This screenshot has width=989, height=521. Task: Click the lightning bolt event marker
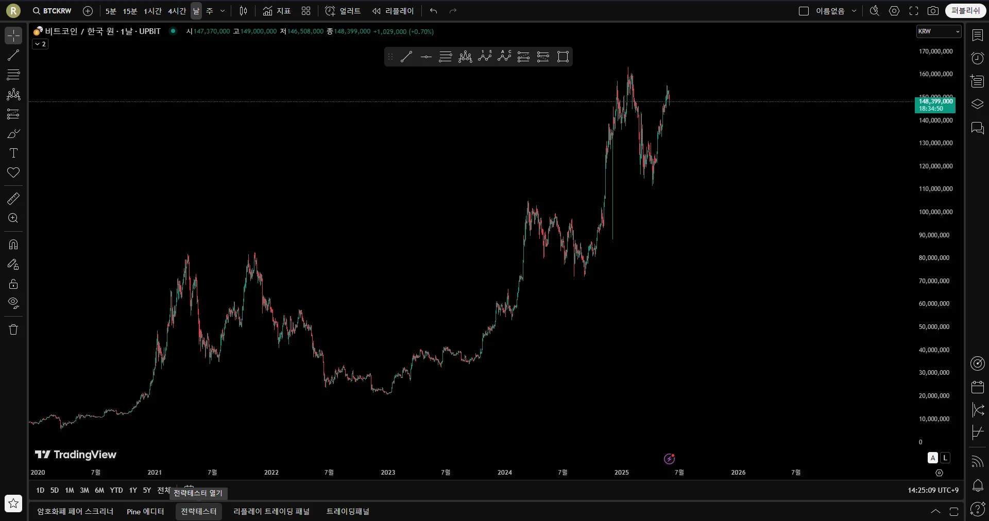tap(669, 459)
